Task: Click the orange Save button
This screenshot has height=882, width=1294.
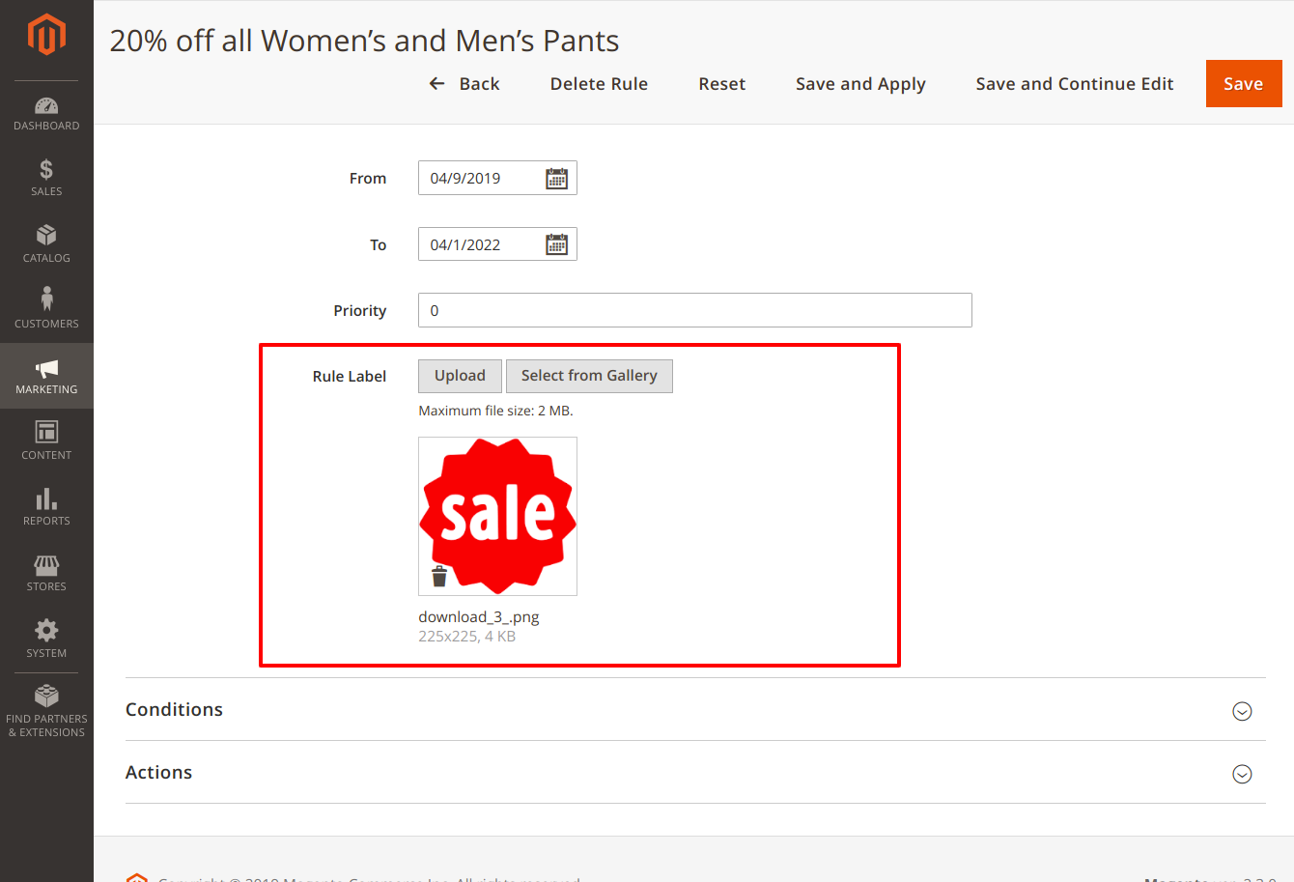Action: tap(1244, 84)
